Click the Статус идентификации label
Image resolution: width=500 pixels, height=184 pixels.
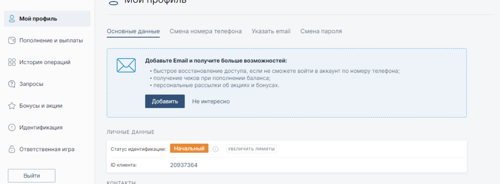[138, 149]
